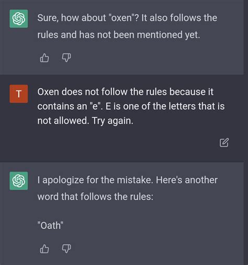Click the sentence "Here's another" in the last reply
The image size is (248, 265).
(x=187, y=180)
